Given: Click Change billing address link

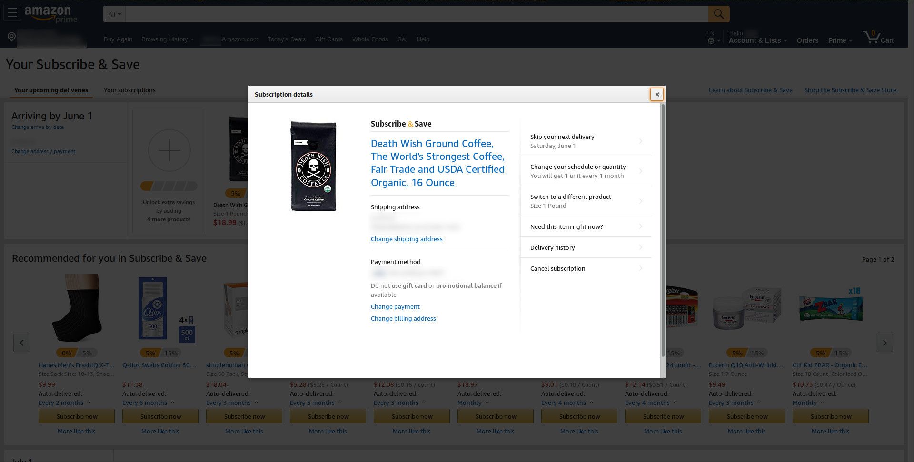Looking at the screenshot, I should pos(403,318).
